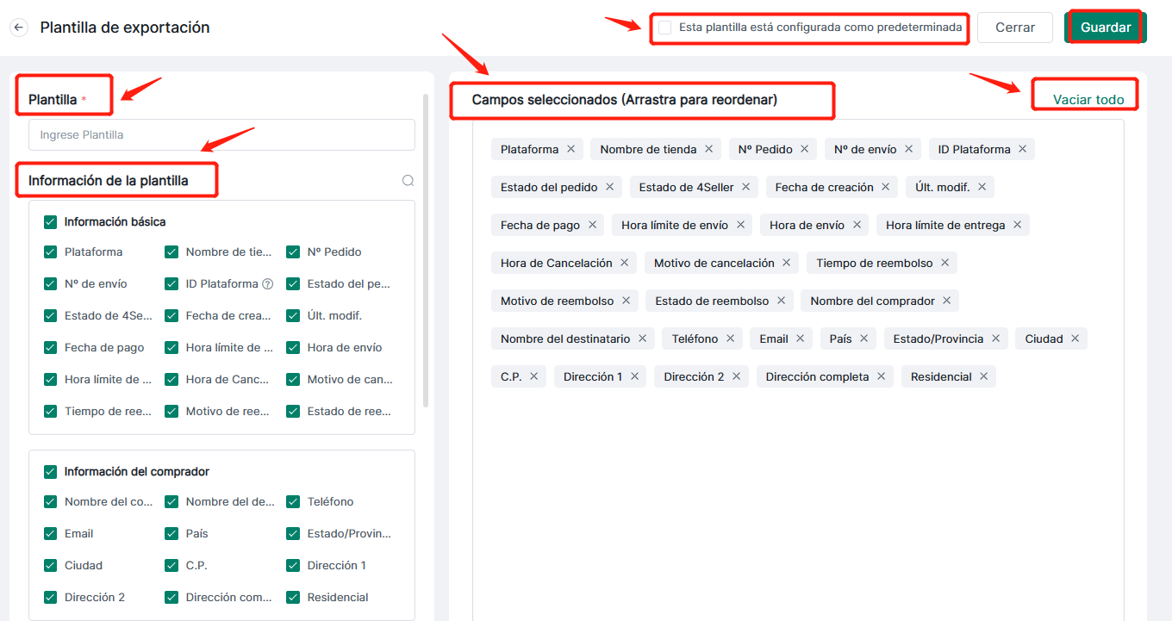Remove the Motivo de cancelación tag
The width and height of the screenshot is (1172, 621).
(x=786, y=263)
